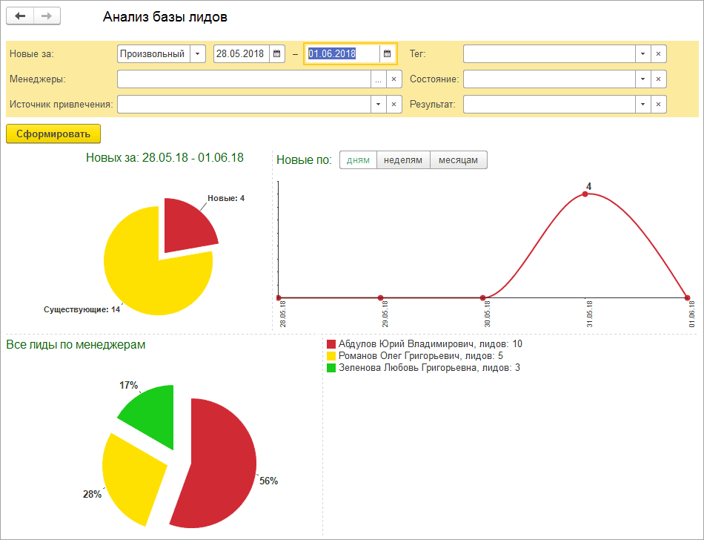Viewport: 704px width, 540px height.
Task: Go back with the left arrow button
Action: tap(20, 16)
